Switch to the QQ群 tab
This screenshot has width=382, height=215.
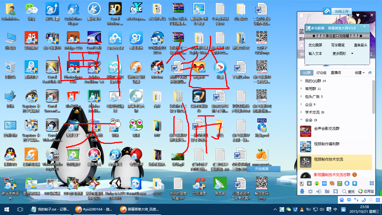point(307,73)
